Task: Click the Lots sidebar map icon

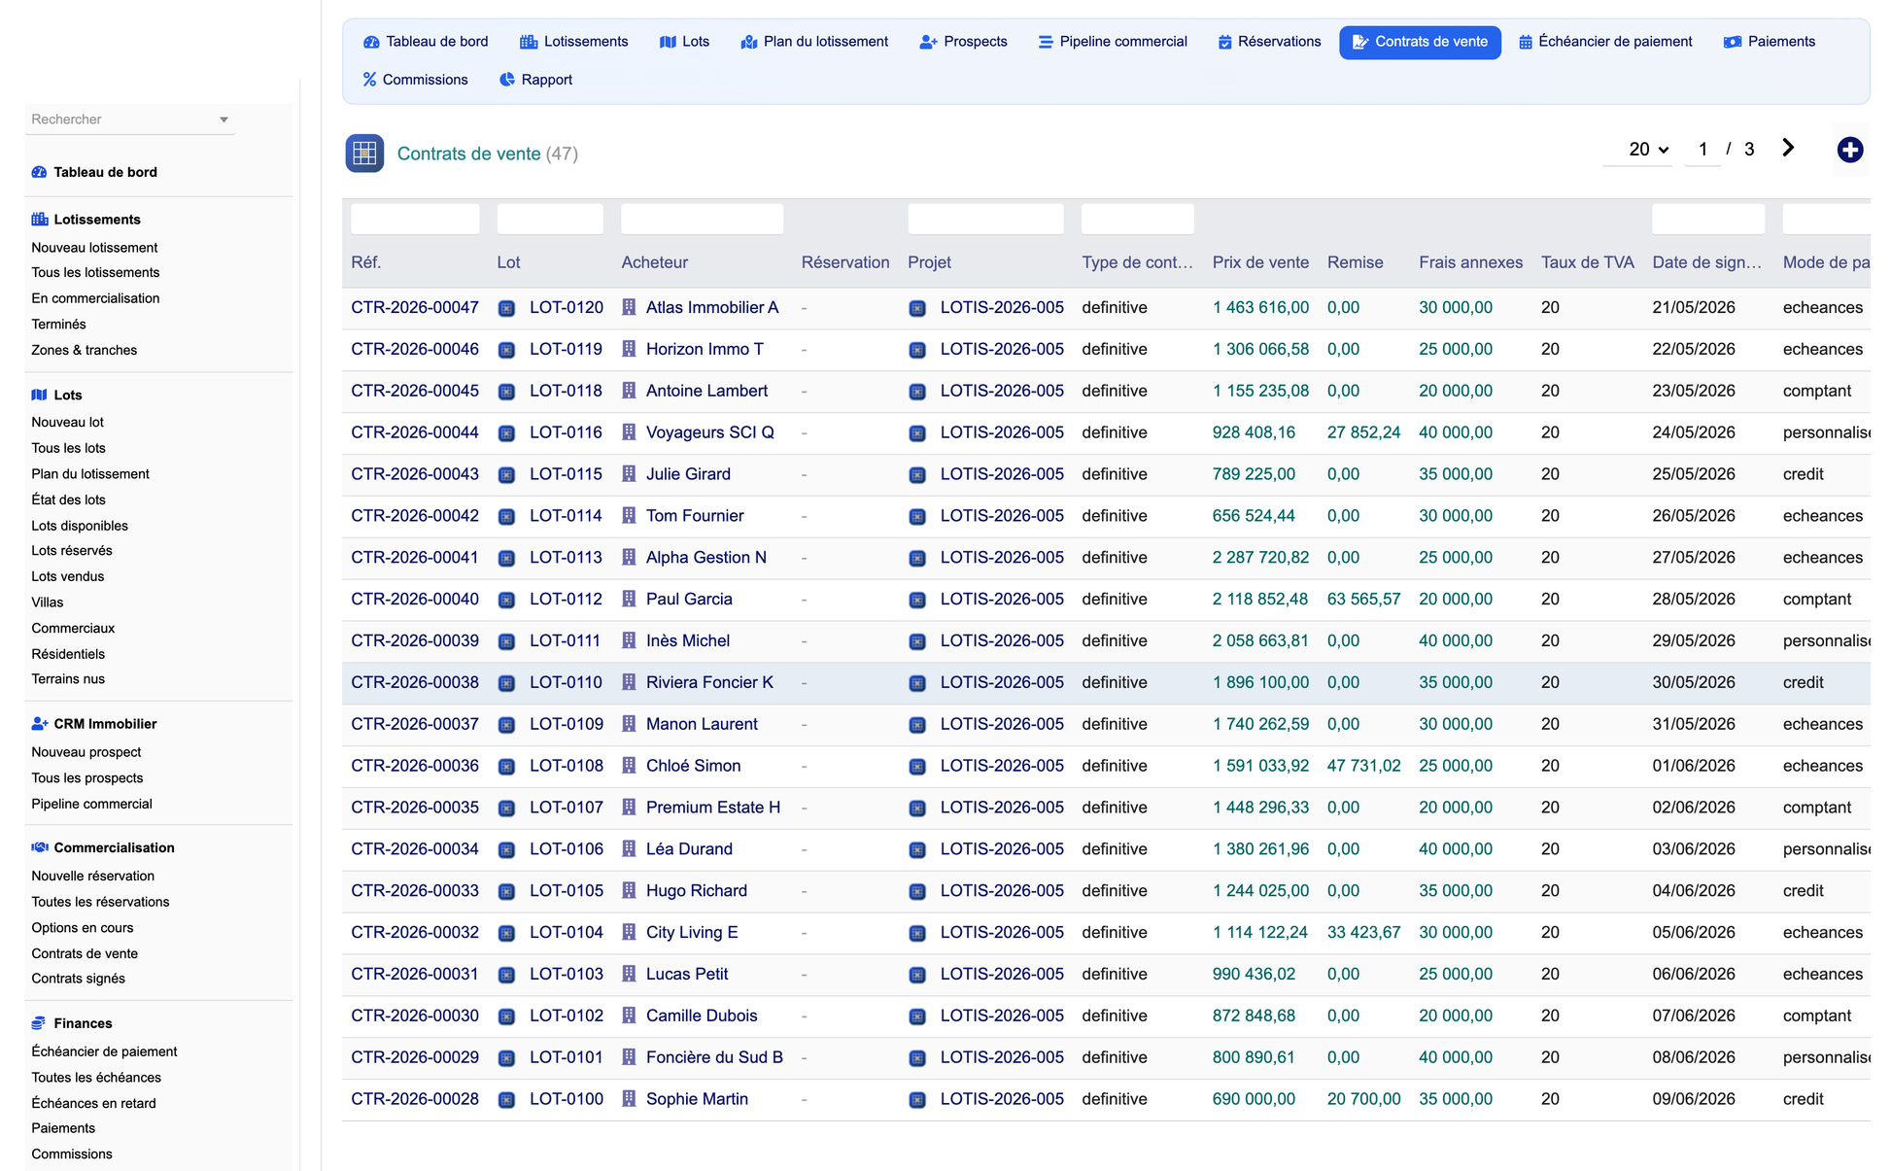Action: pos(39,395)
